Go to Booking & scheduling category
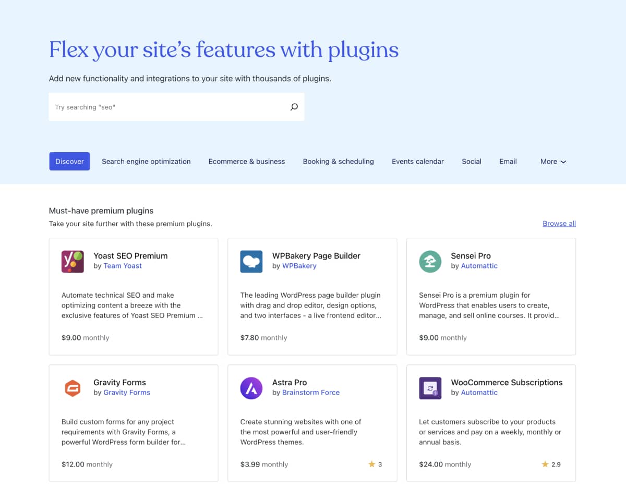The image size is (626, 501). click(x=338, y=162)
